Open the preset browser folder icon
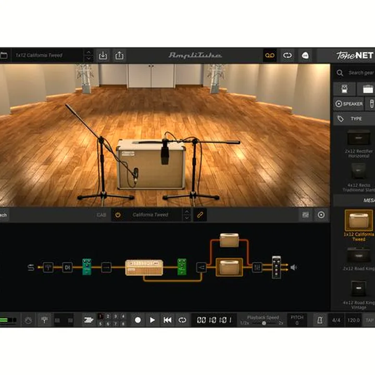Screen dimensions: 375x375 pyautogui.click(x=4, y=56)
